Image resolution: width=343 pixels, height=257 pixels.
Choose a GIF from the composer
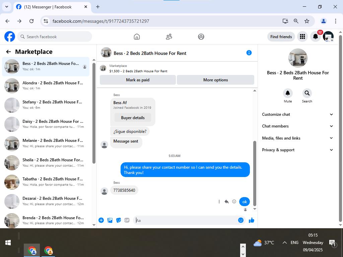[127, 220]
